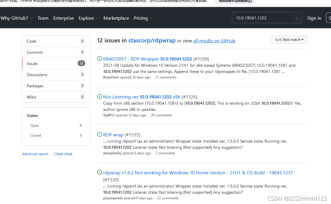This screenshot has width=331, height=204.
Task: Click open-issue icon beside rdpwrap v1.6.2 issue
Action: (x=100, y=172)
